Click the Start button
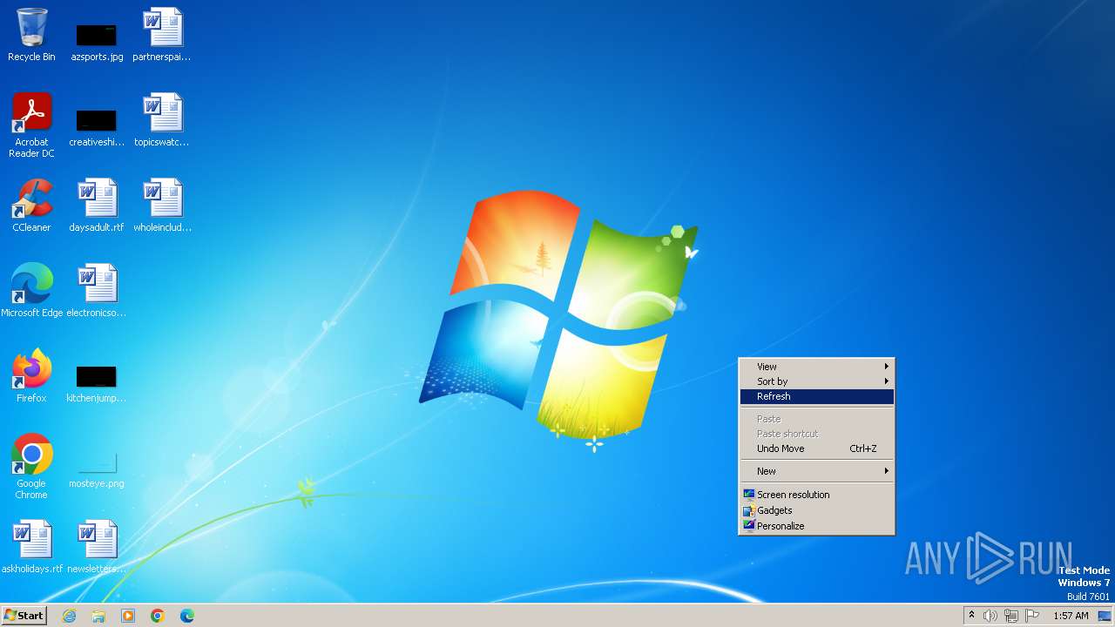This screenshot has width=1115, height=627. tap(24, 616)
